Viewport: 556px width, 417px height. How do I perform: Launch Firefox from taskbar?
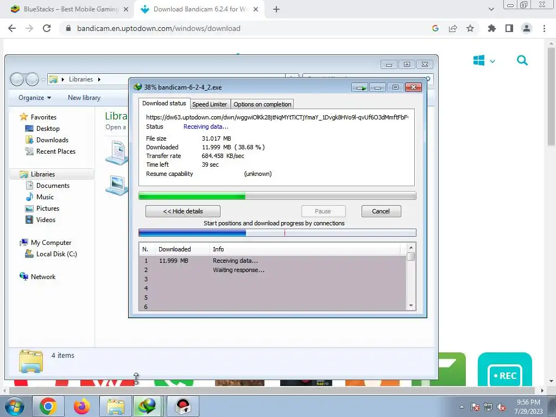tap(81, 406)
